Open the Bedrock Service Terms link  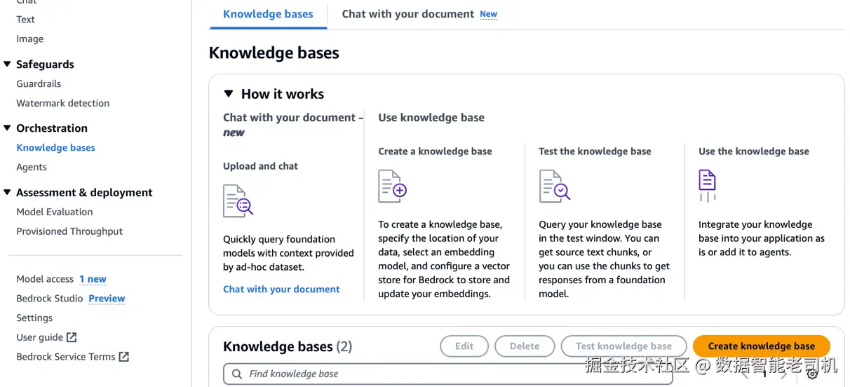[66, 357]
